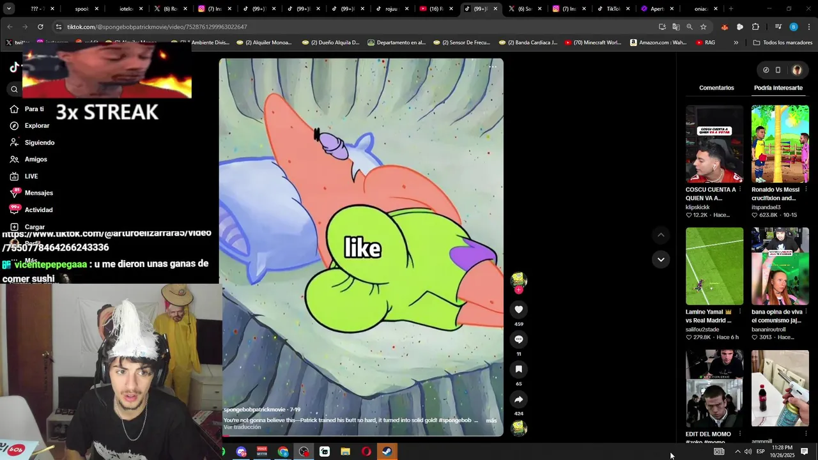Share video with arrow icon
Image resolution: width=818 pixels, height=460 pixels.
(x=518, y=399)
